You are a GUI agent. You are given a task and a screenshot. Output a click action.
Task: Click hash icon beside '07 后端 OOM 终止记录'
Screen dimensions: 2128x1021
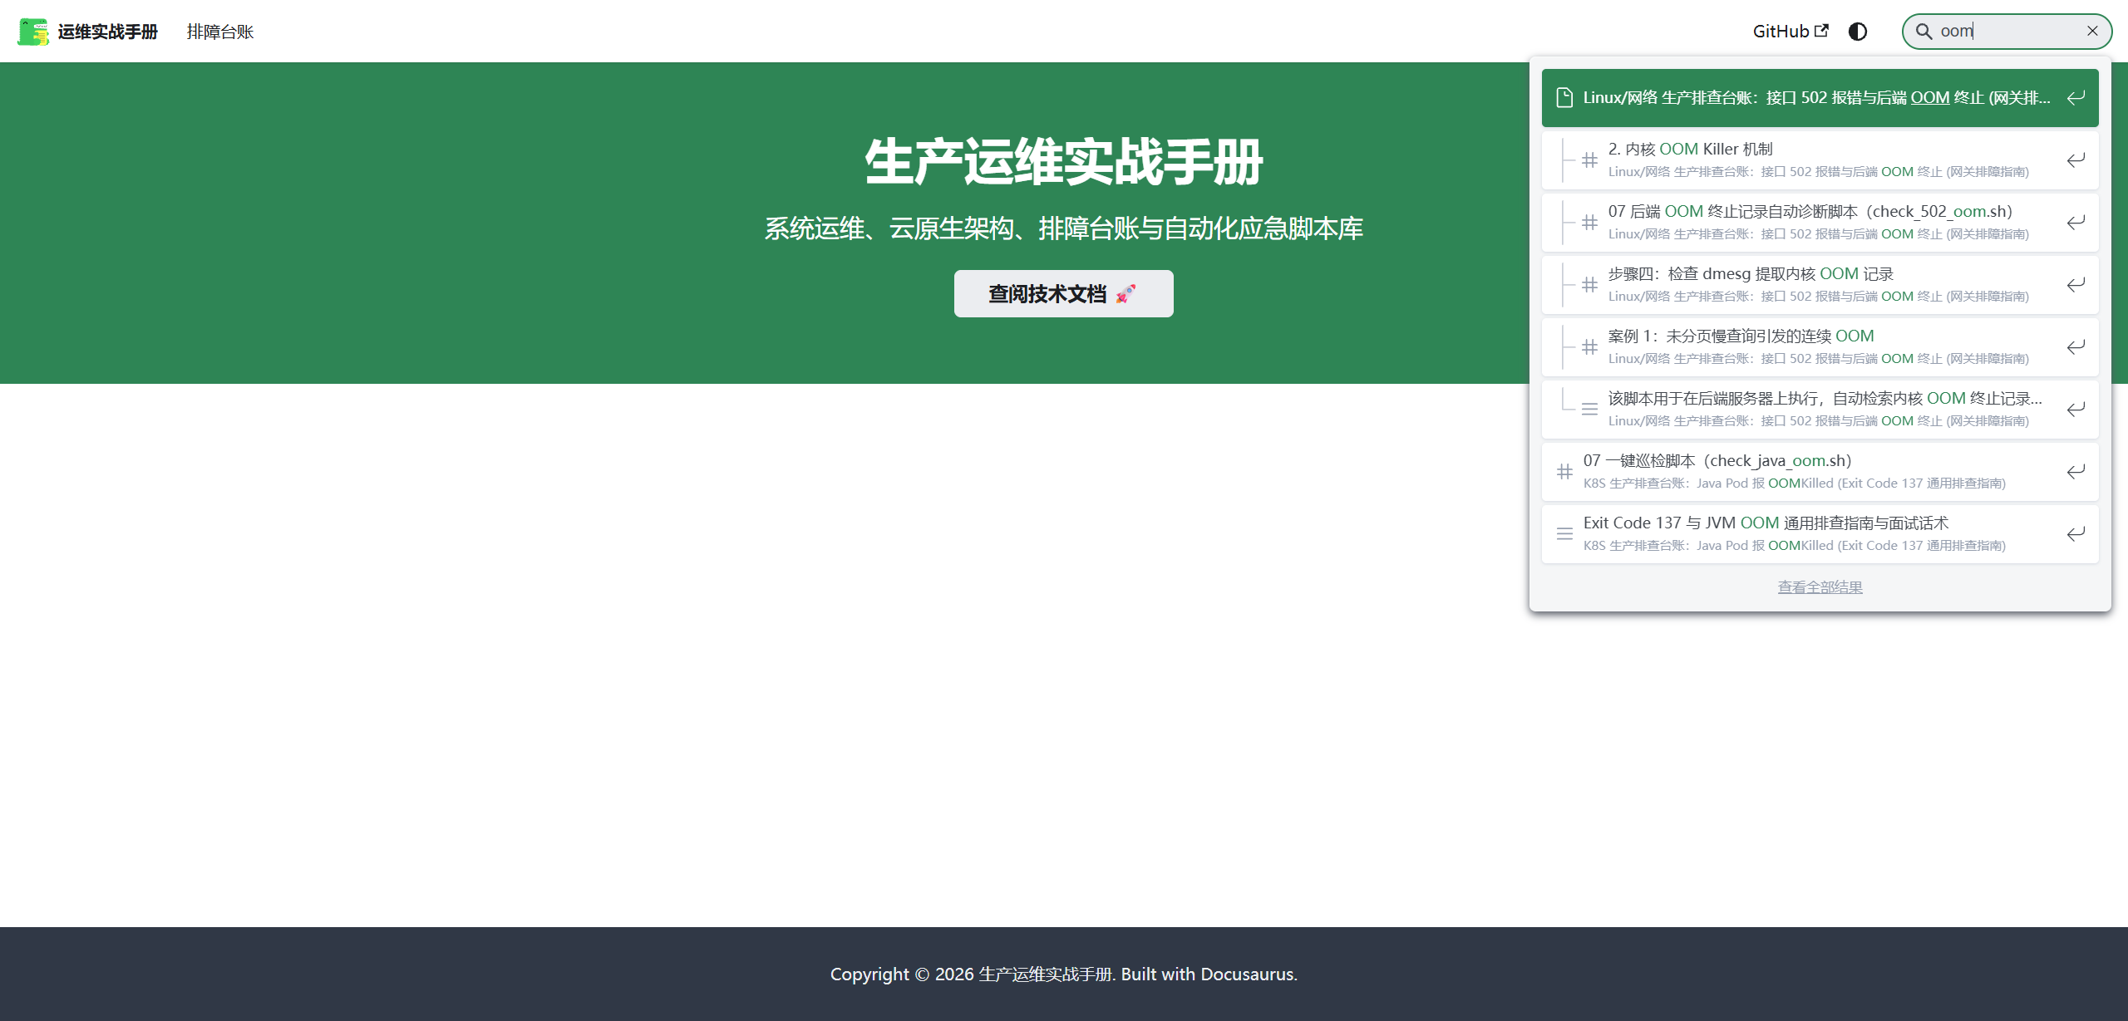point(1589,223)
